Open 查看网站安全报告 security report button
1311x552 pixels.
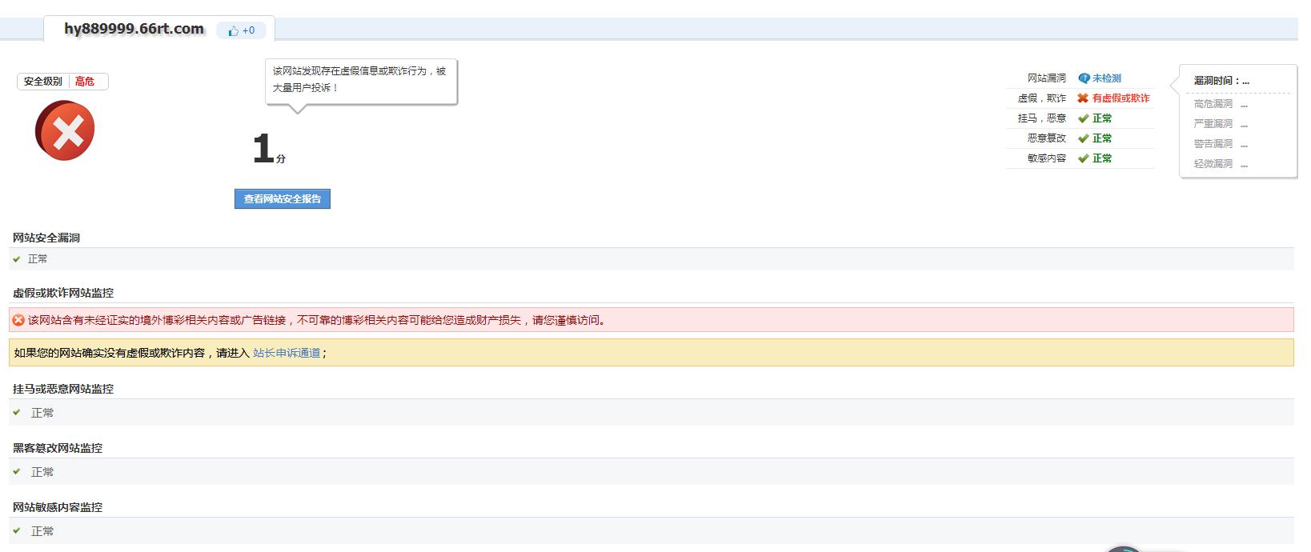pyautogui.click(x=282, y=199)
